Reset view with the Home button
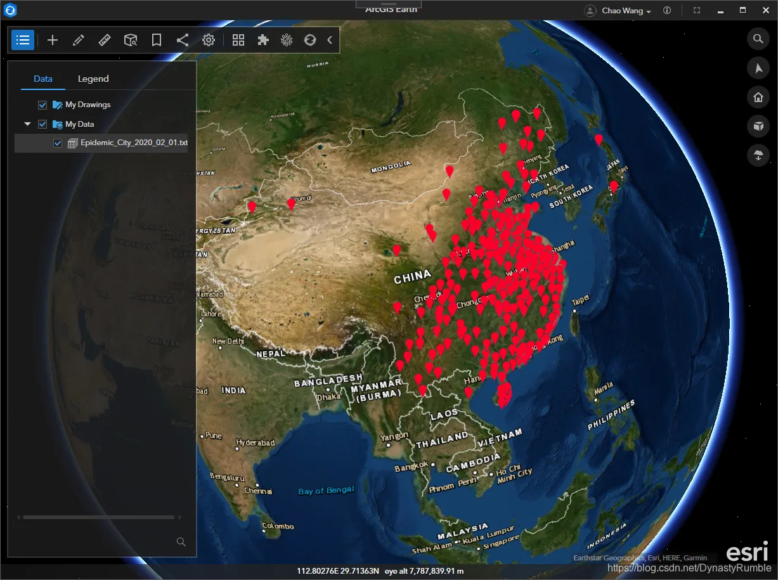 click(x=758, y=97)
